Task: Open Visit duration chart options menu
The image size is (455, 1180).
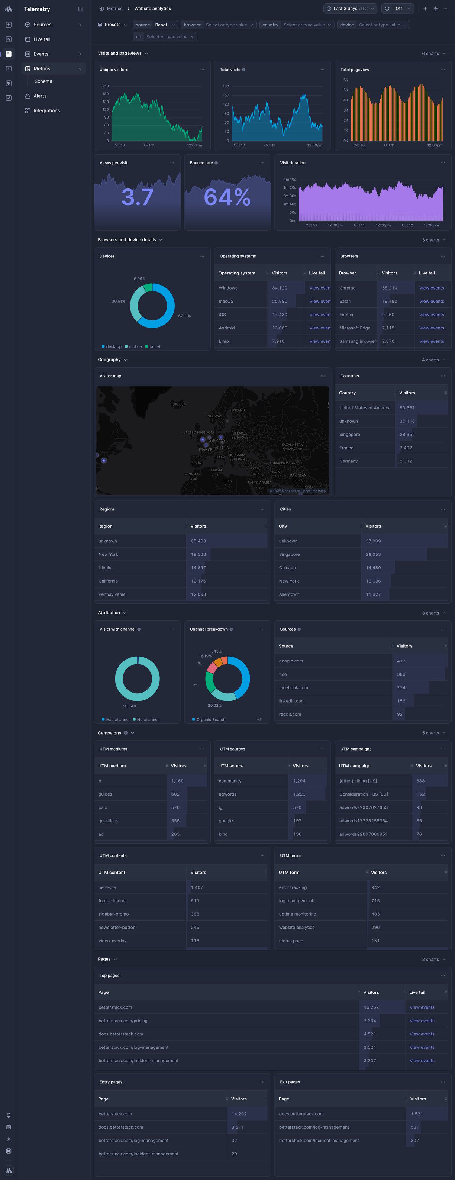Action: (443, 162)
